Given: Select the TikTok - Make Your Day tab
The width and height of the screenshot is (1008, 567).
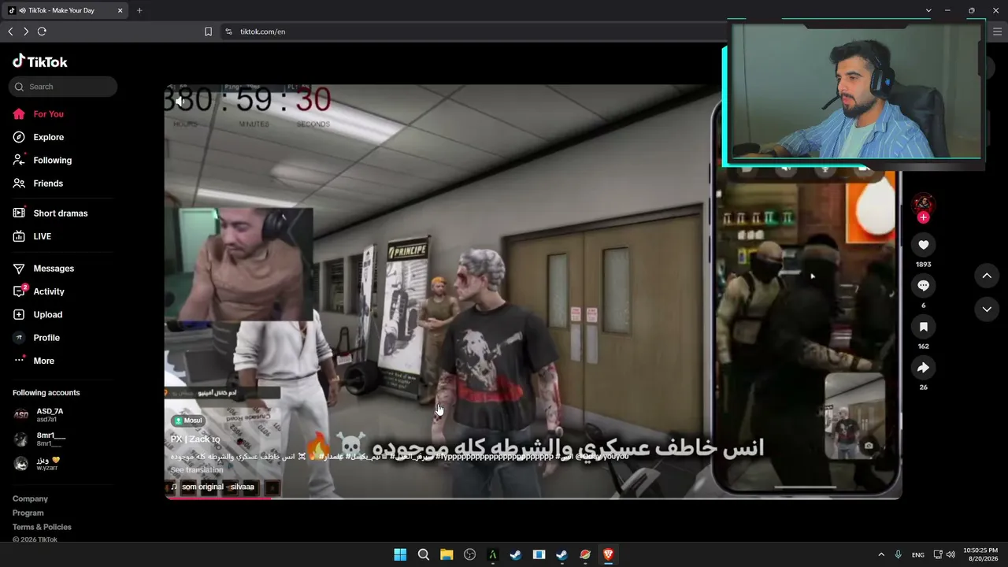Looking at the screenshot, I should pos(65,10).
